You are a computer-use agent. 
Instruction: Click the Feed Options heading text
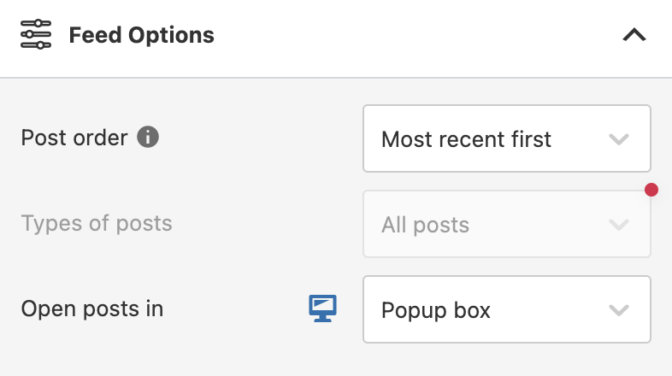tap(141, 36)
